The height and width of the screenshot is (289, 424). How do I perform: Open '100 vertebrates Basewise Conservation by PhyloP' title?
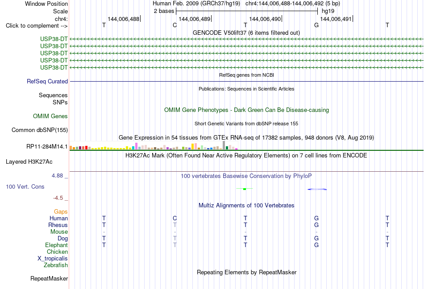pyautogui.click(x=246, y=176)
